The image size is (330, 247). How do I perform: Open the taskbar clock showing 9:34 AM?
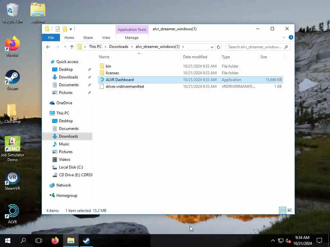pos(302,241)
